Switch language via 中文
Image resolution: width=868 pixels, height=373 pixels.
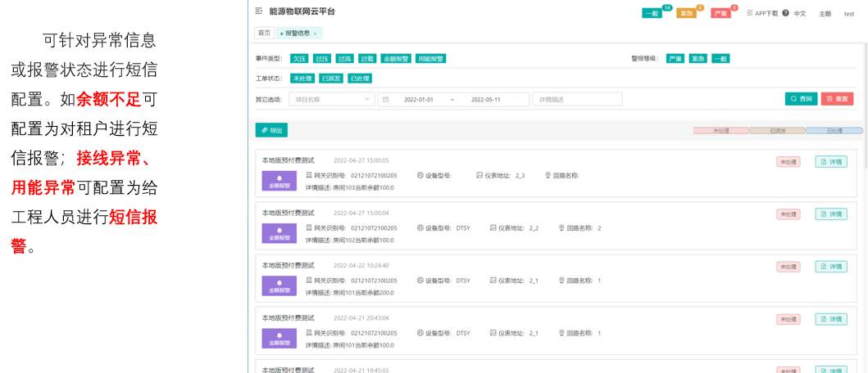pos(800,13)
